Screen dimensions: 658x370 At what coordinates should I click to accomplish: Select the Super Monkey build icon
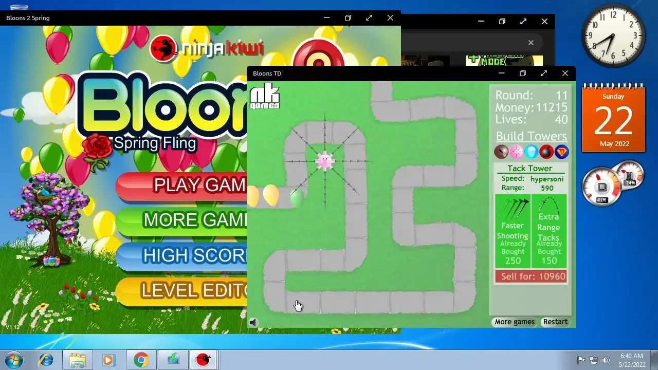coord(561,152)
